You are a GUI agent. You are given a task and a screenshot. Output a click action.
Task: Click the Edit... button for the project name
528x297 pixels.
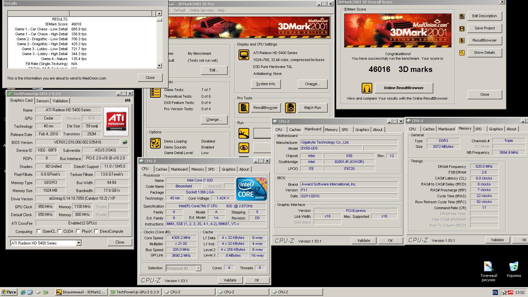pyautogui.click(x=214, y=70)
